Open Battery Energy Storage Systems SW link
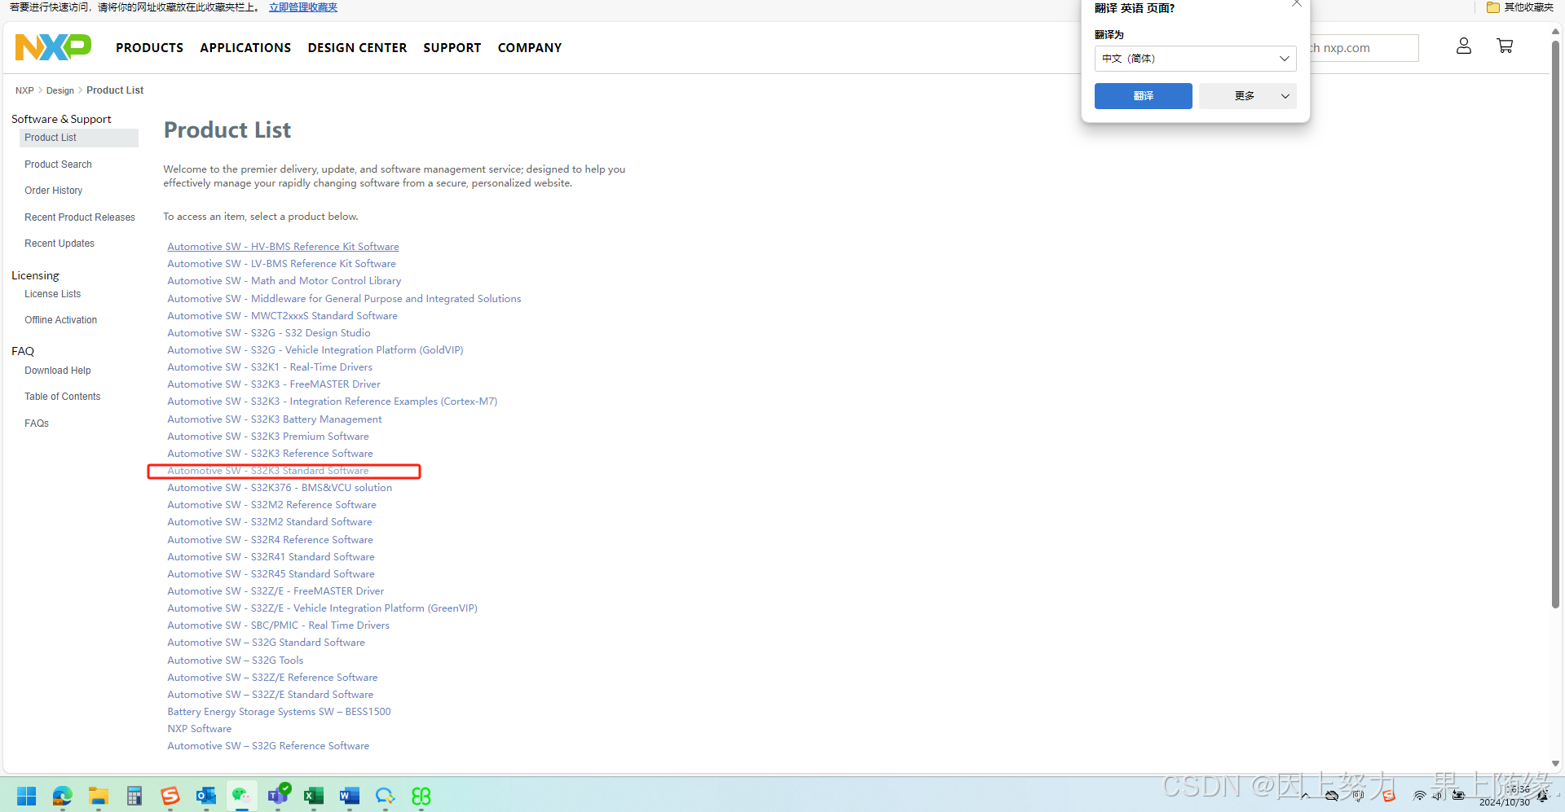Viewport: 1565px width, 812px height. point(279,712)
